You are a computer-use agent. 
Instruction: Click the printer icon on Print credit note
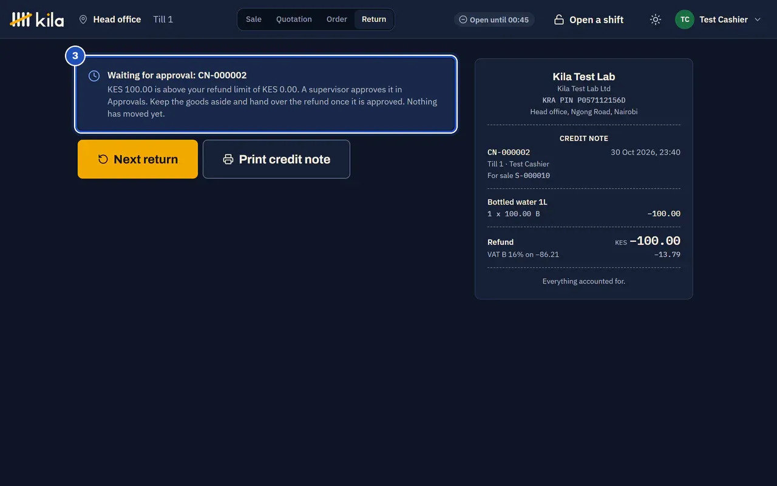228,159
